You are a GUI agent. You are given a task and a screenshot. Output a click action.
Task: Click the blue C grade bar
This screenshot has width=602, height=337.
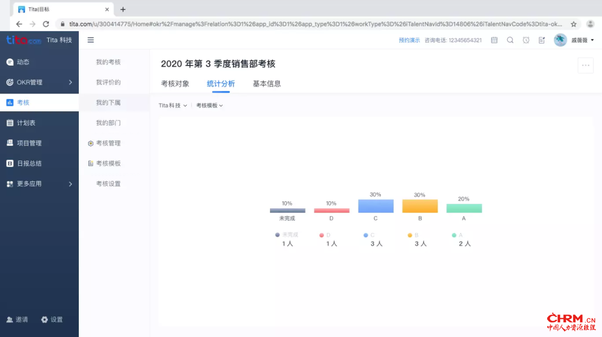pyautogui.click(x=376, y=206)
